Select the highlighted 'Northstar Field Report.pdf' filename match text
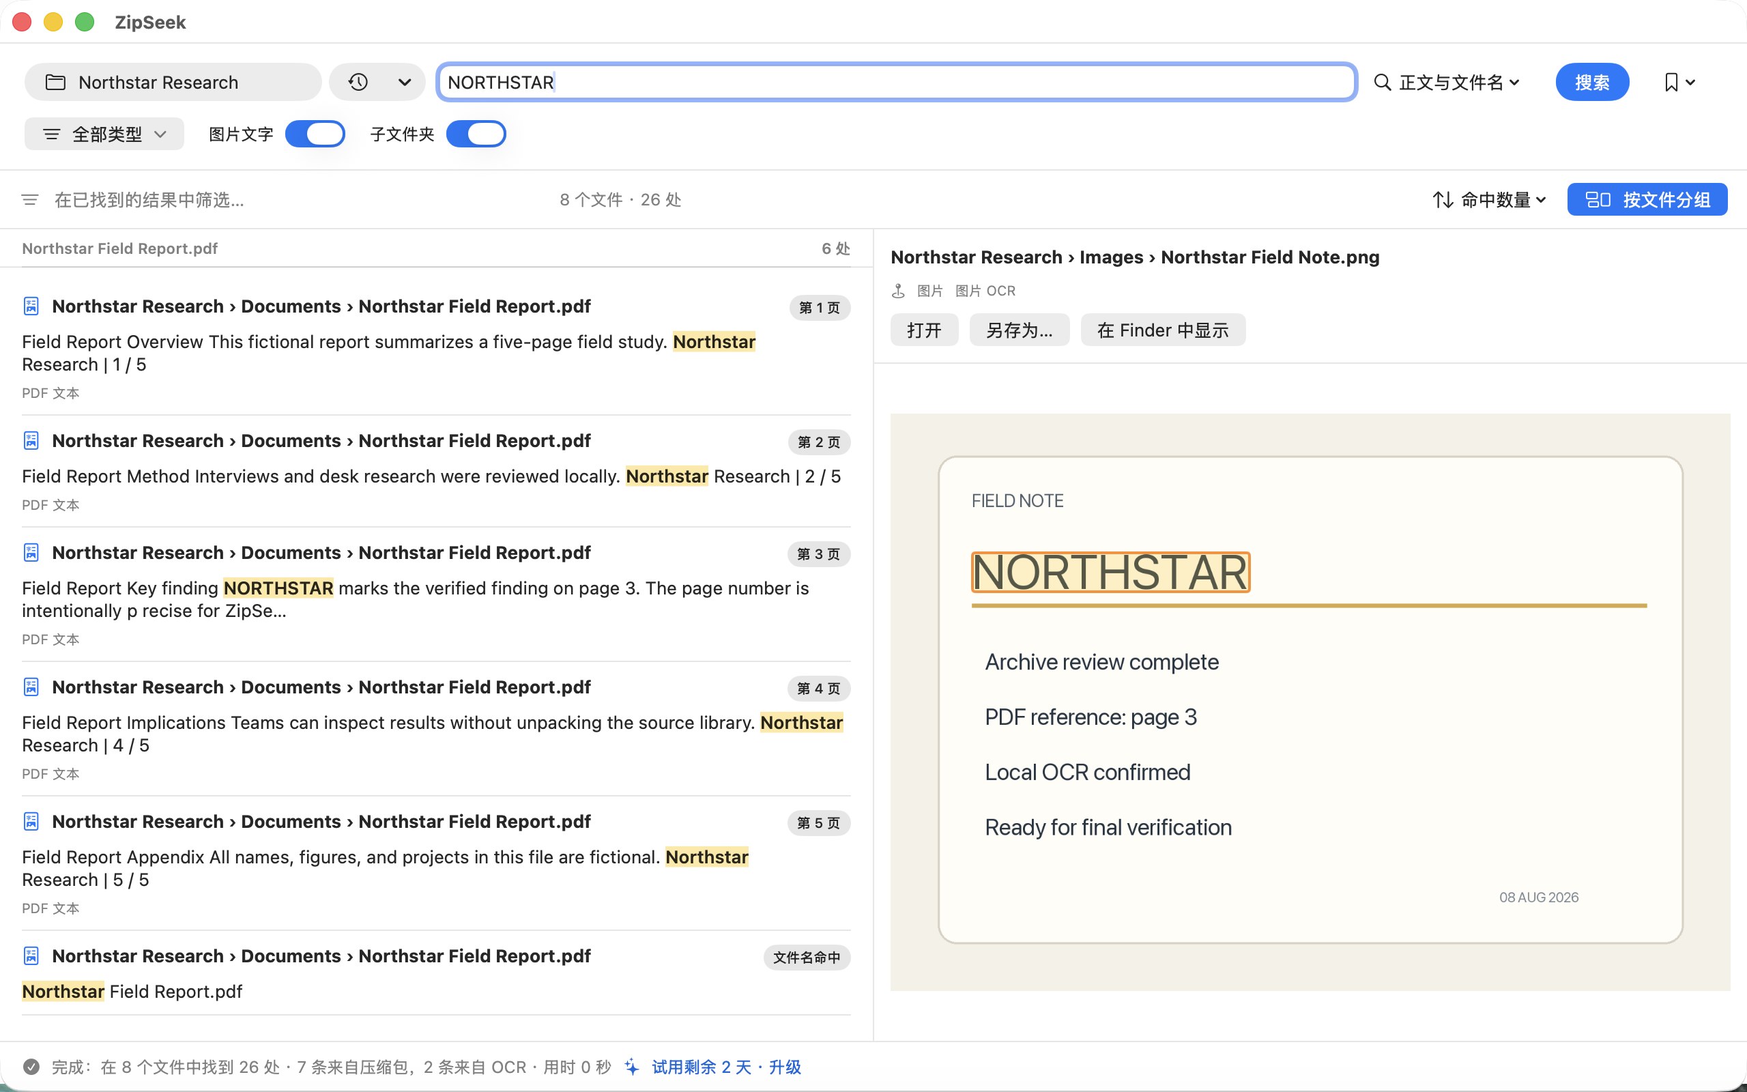 pyautogui.click(x=132, y=992)
